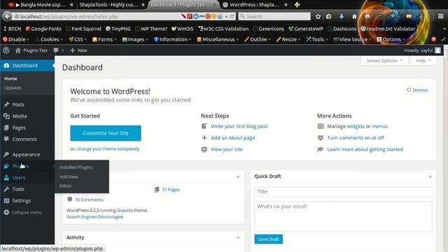Bookmark this page with star icon
Image resolution: width=448 pixels, height=252 pixels.
(318, 16)
